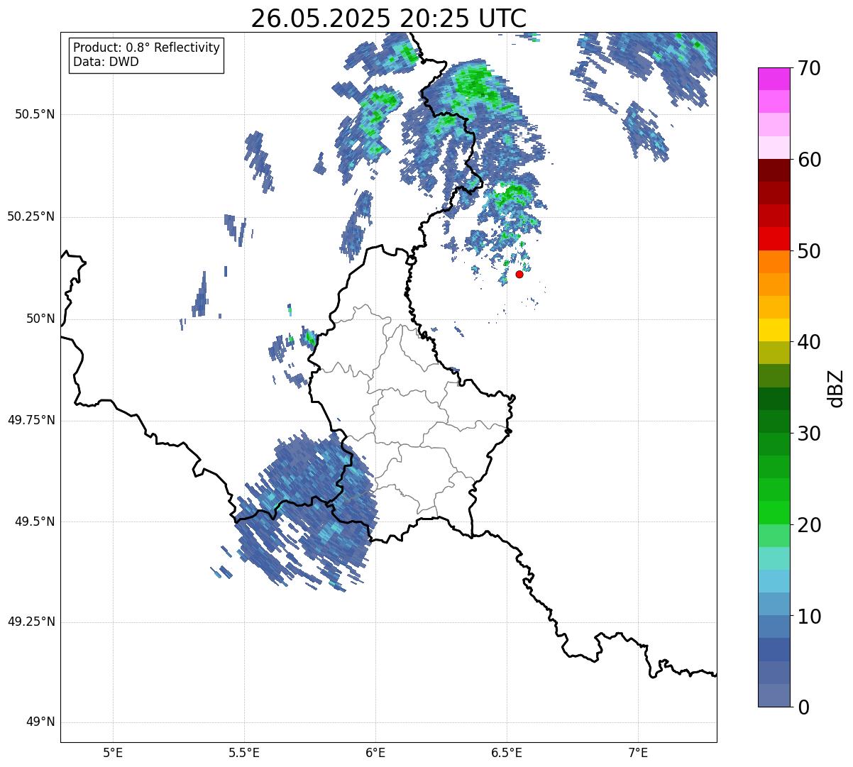The width and height of the screenshot is (853, 767).
Task: Click the longitude label 7°E
Action: point(638,752)
